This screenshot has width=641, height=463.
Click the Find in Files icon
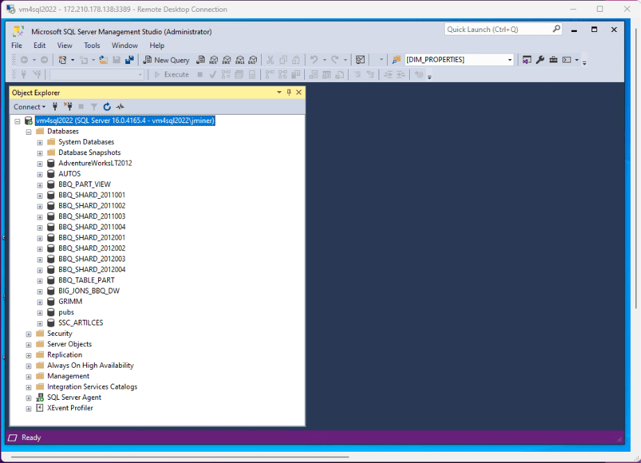click(396, 60)
